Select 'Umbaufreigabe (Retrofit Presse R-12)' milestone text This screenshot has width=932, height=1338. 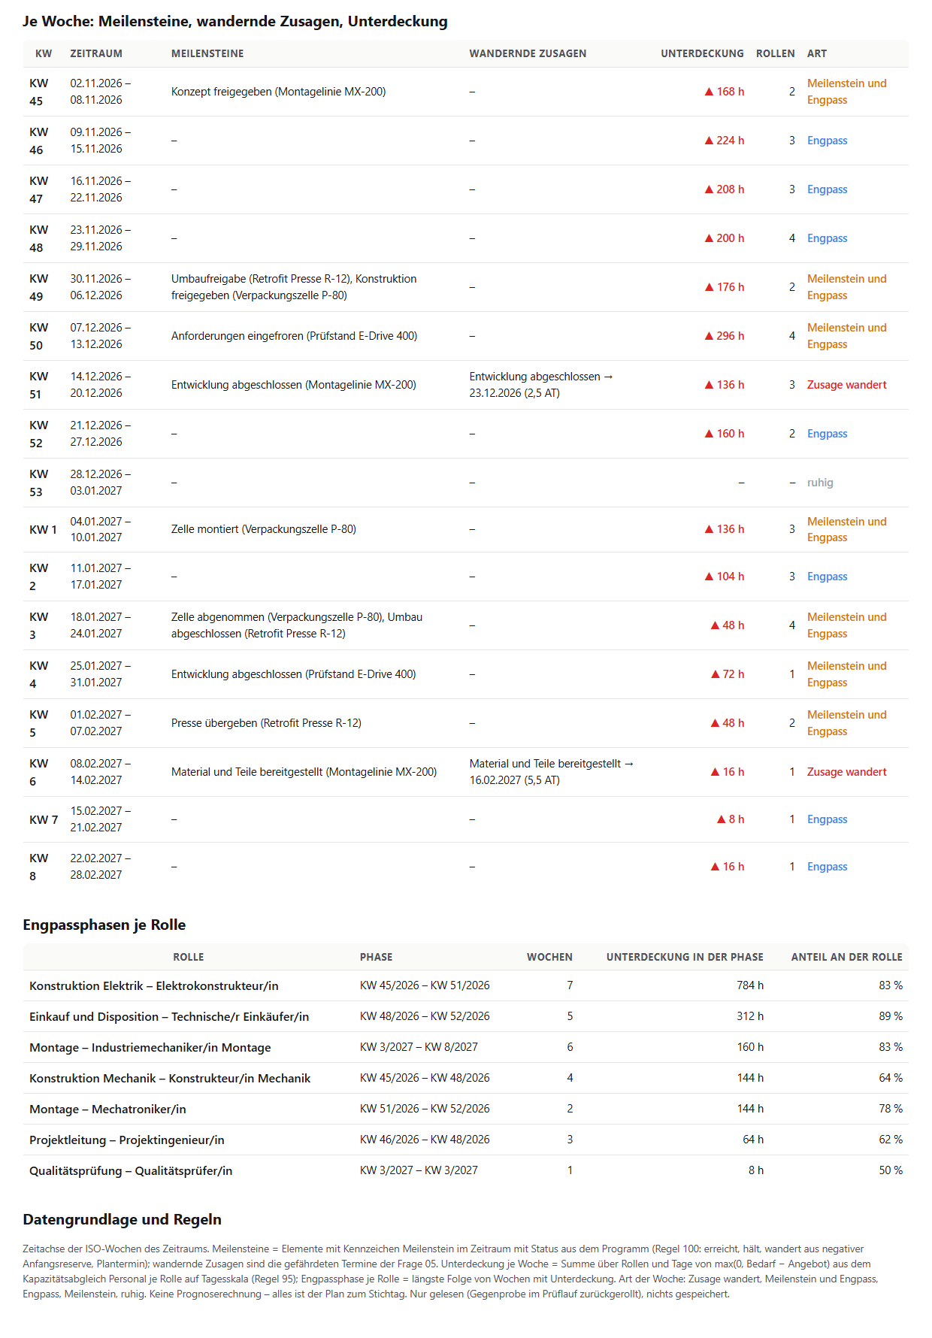(x=260, y=279)
